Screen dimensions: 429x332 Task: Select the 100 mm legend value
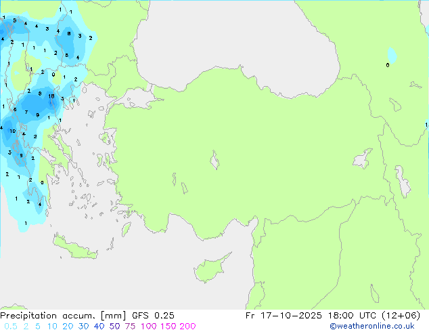pyautogui.click(x=149, y=327)
